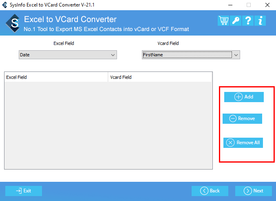Expand the Vcard Field dropdown showing FirstName

[191, 55]
